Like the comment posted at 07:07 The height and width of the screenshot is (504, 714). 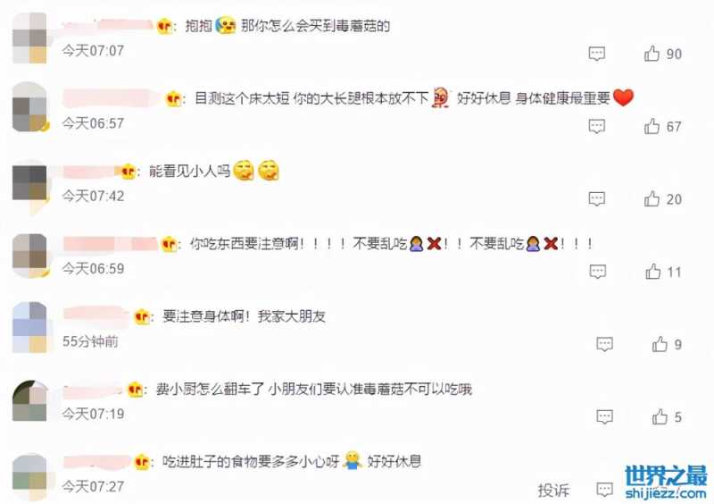click(x=652, y=54)
